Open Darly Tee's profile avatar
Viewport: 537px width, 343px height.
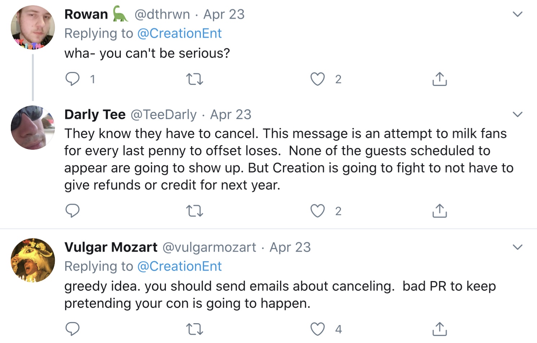pyautogui.click(x=33, y=127)
